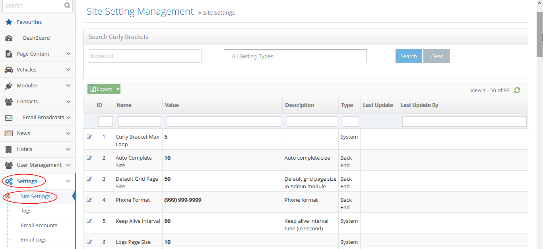Expand the News menu chevron
This screenshot has height=249, width=543.
point(68,133)
